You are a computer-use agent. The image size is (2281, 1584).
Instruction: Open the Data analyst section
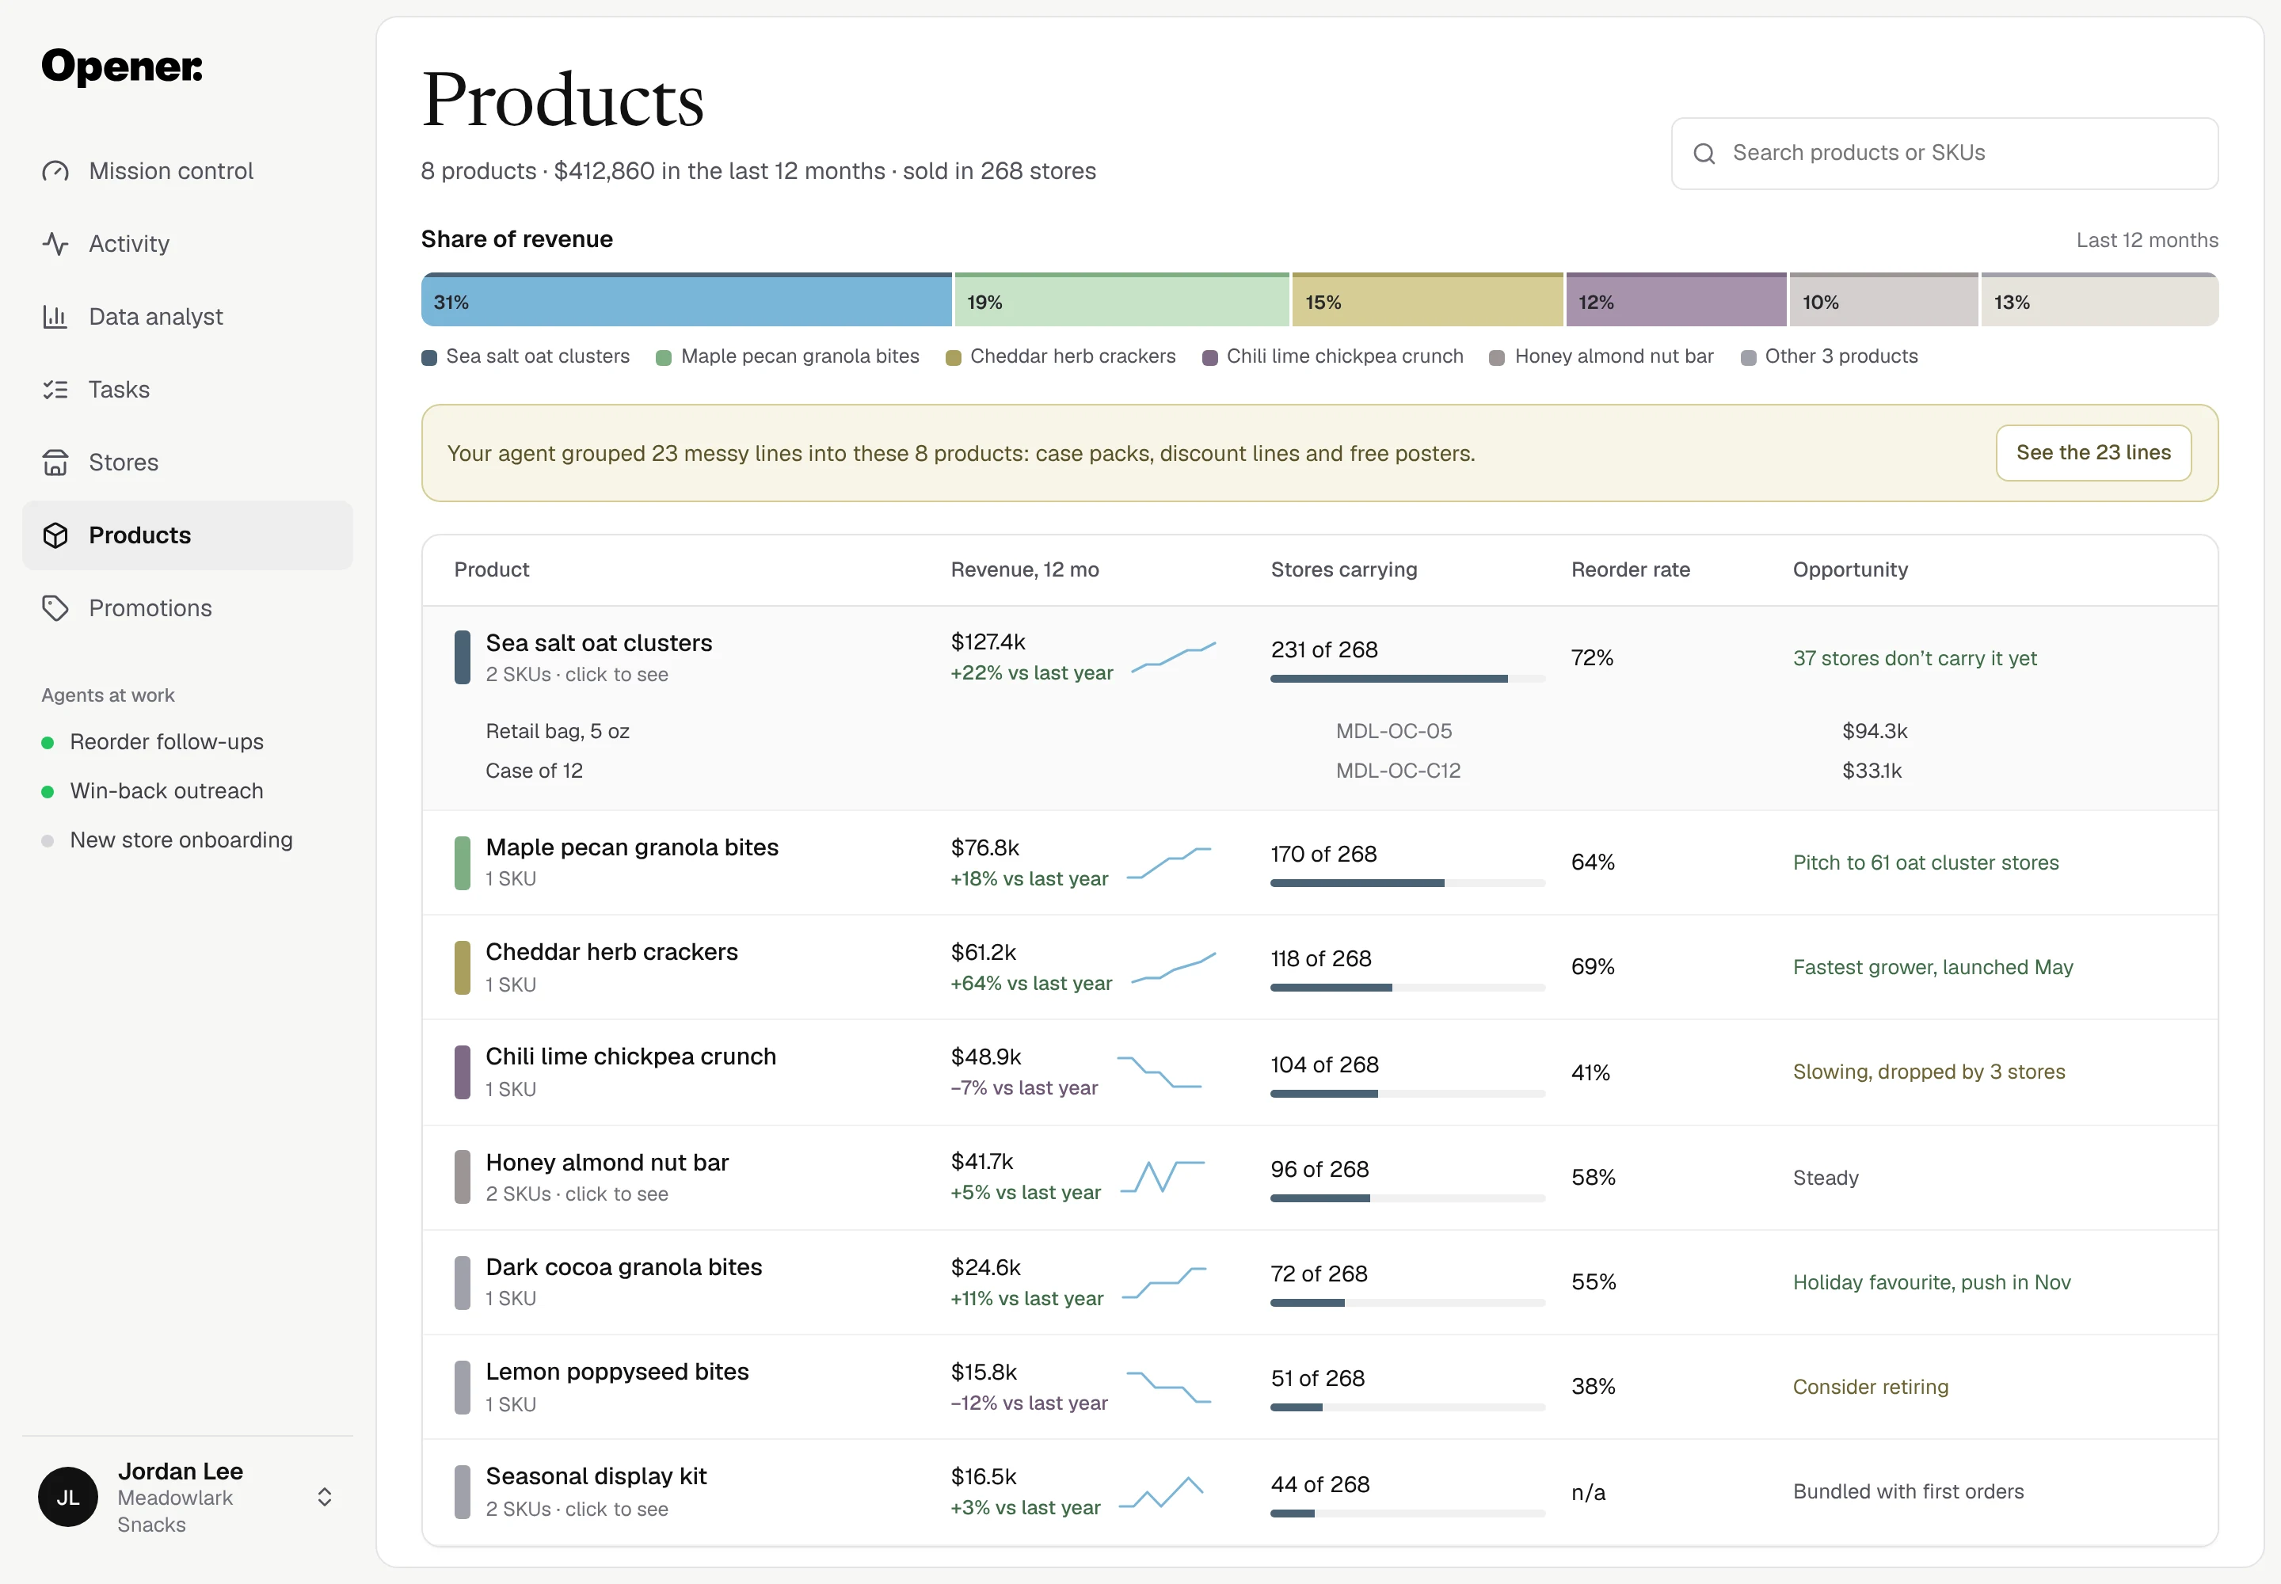point(188,317)
